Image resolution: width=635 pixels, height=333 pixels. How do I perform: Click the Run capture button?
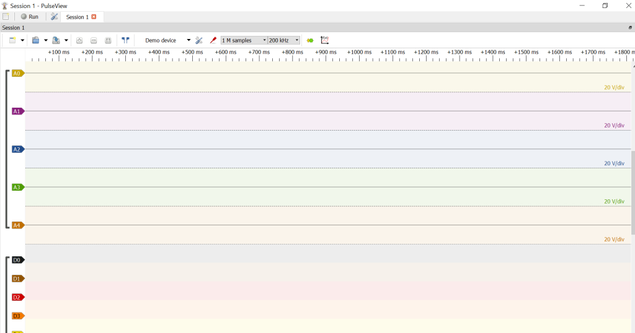pyautogui.click(x=29, y=17)
